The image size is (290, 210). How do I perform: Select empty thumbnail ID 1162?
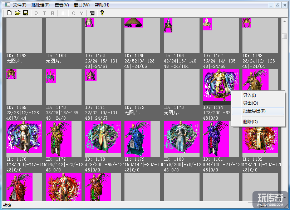pyautogui.click(x=24, y=35)
